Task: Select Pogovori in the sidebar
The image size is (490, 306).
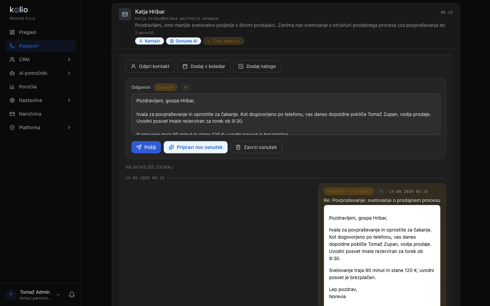Action: [40, 46]
